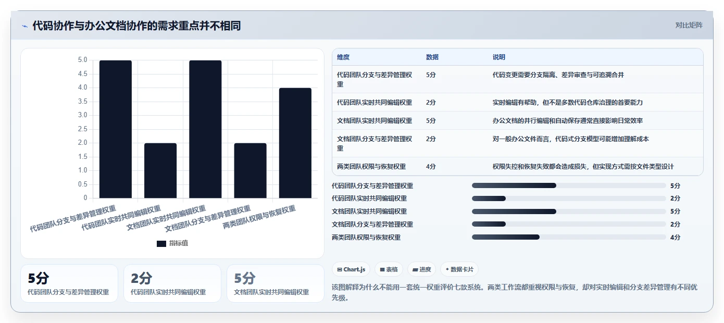Click the x-axis label 两类团队权限与恢复权重

coord(259,217)
